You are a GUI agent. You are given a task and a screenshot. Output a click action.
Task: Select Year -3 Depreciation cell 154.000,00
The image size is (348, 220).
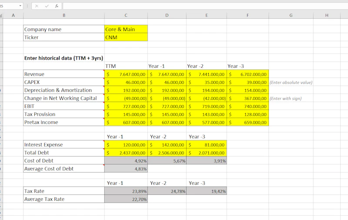tap(248, 90)
